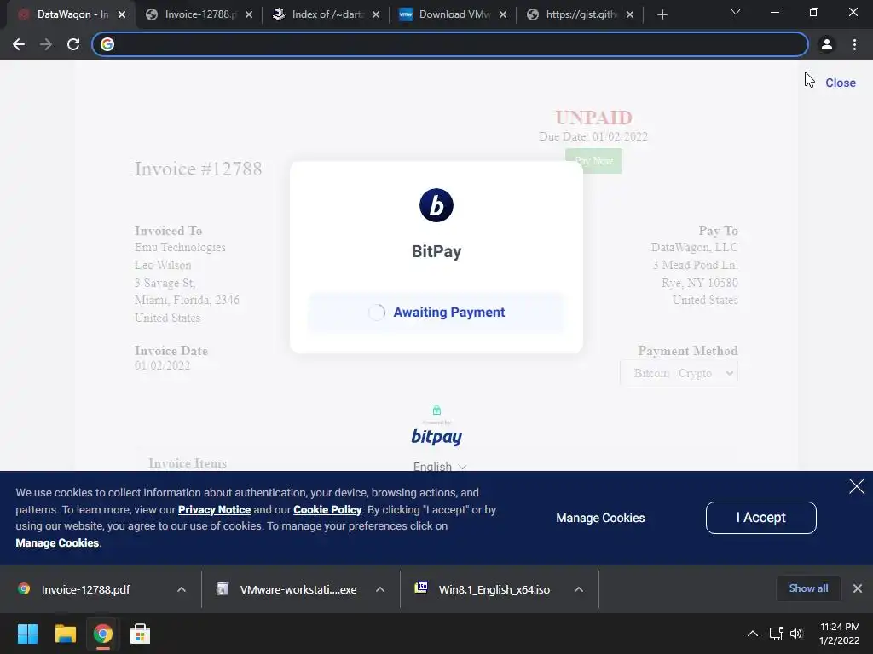Click the Chrome icon on Invoice-12788.pdf download

click(x=24, y=589)
